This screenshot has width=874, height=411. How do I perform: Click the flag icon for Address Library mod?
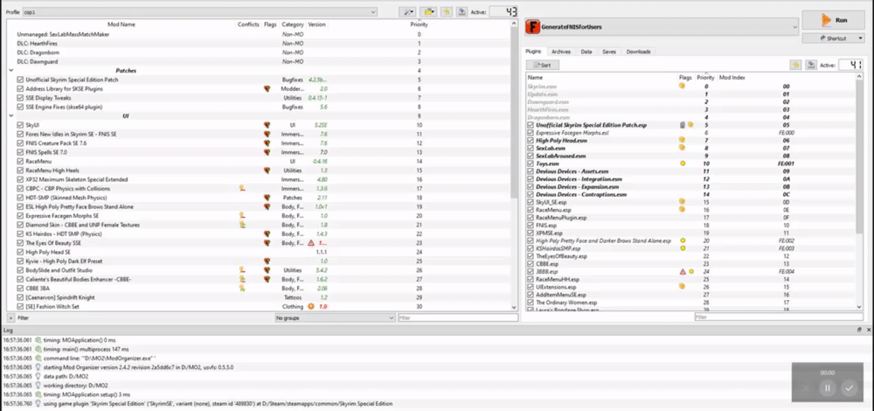click(x=267, y=88)
